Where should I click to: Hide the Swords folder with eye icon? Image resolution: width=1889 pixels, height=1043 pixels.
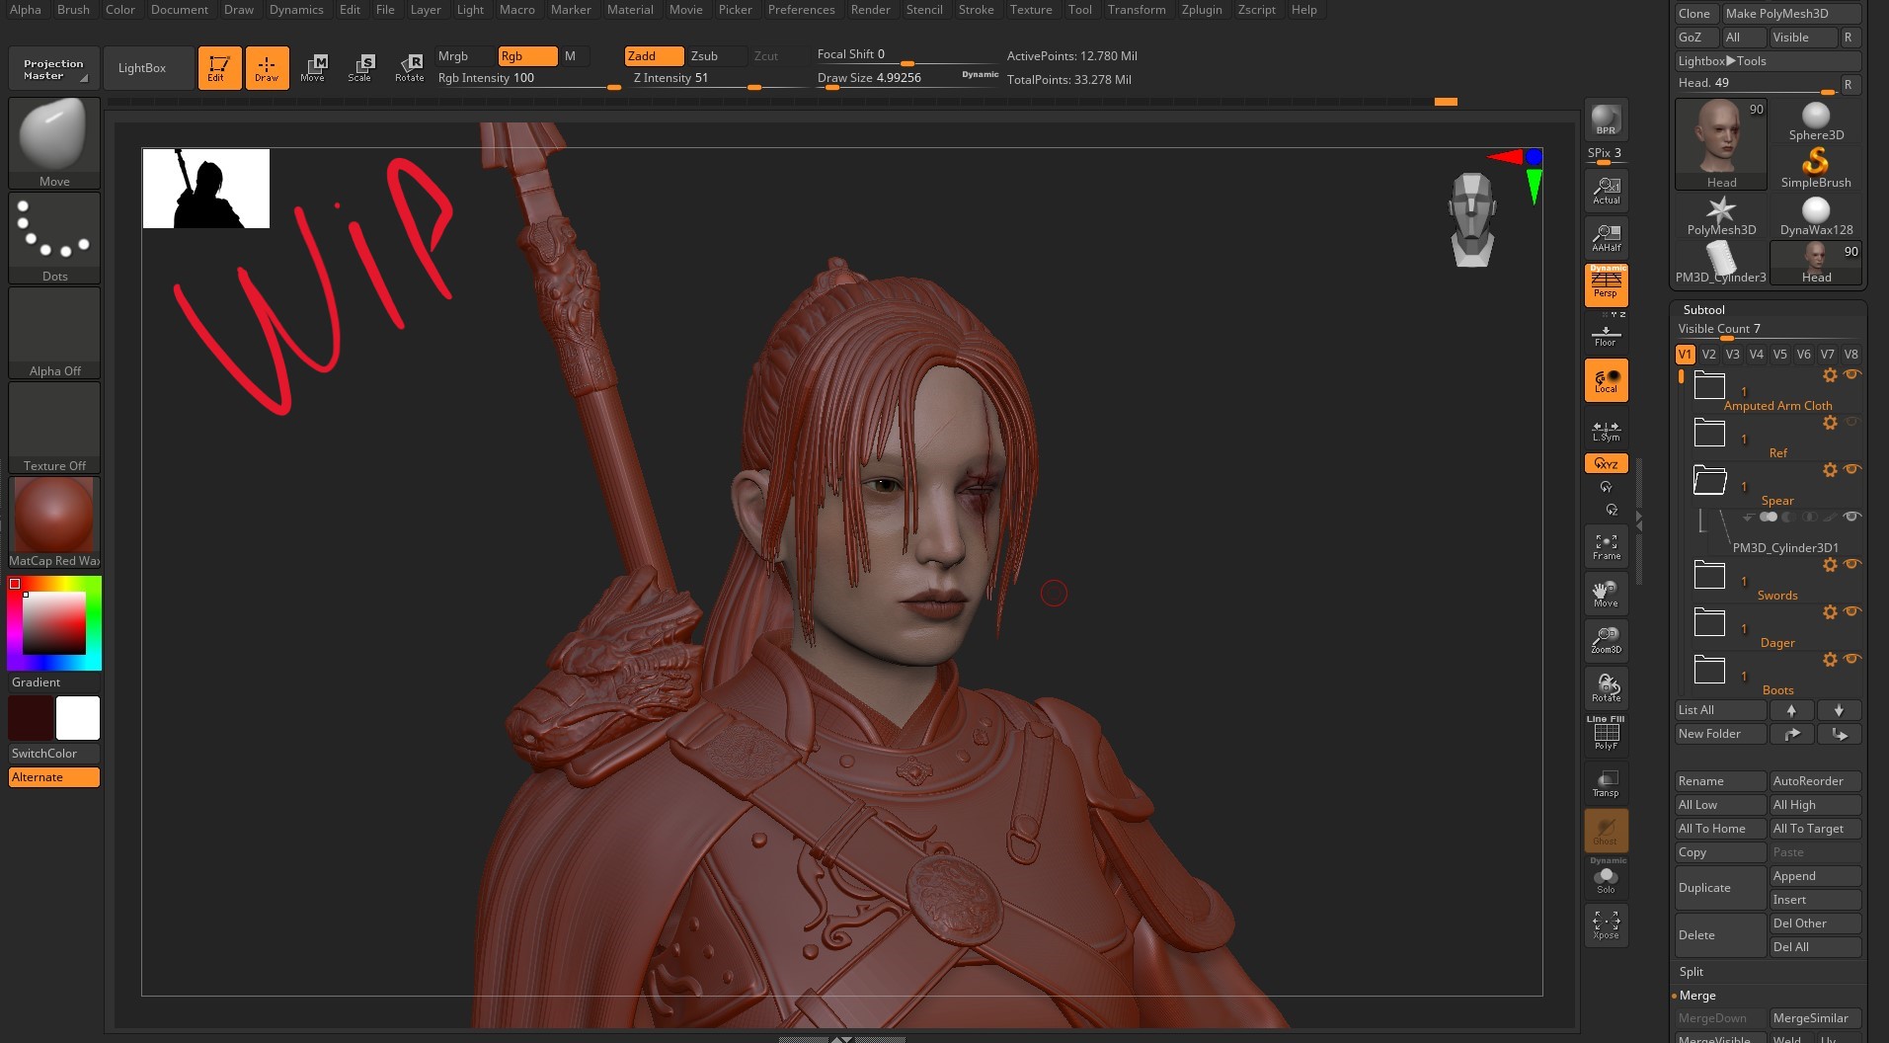point(1852,564)
